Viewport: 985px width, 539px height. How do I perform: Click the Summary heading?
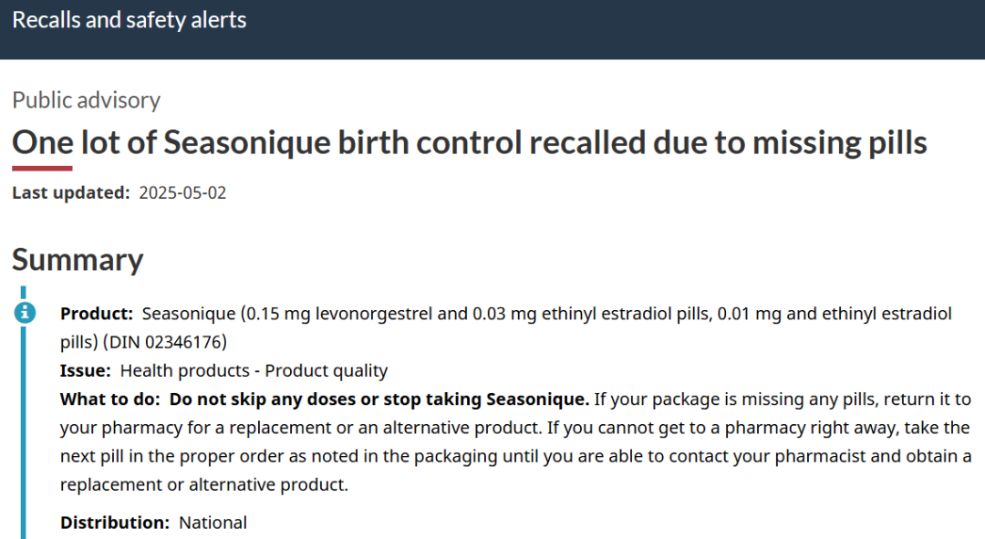78,259
